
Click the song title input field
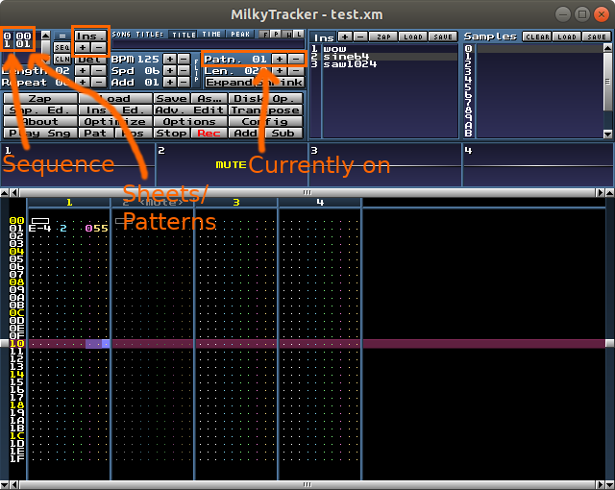[x=208, y=44]
